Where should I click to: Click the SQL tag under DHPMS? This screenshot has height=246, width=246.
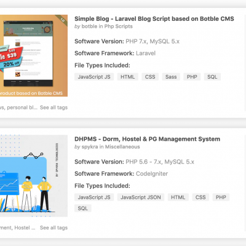(83, 208)
